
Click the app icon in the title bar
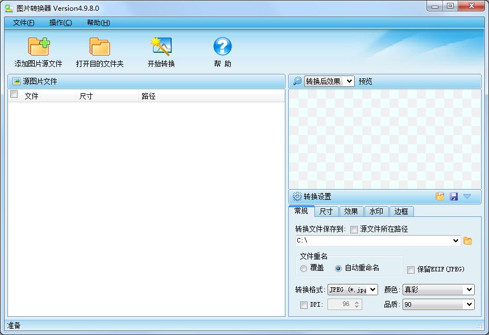point(9,8)
